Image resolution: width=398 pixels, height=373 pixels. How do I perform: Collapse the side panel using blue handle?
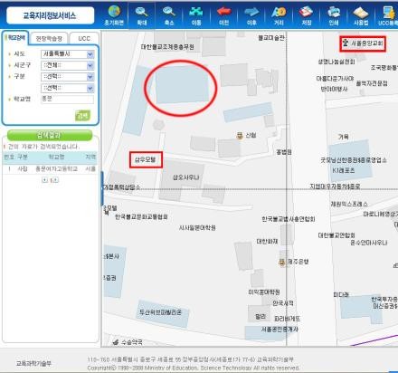(102, 188)
